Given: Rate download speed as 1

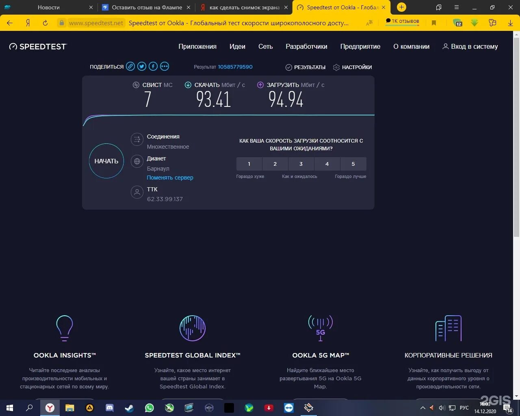Looking at the screenshot, I should [249, 164].
